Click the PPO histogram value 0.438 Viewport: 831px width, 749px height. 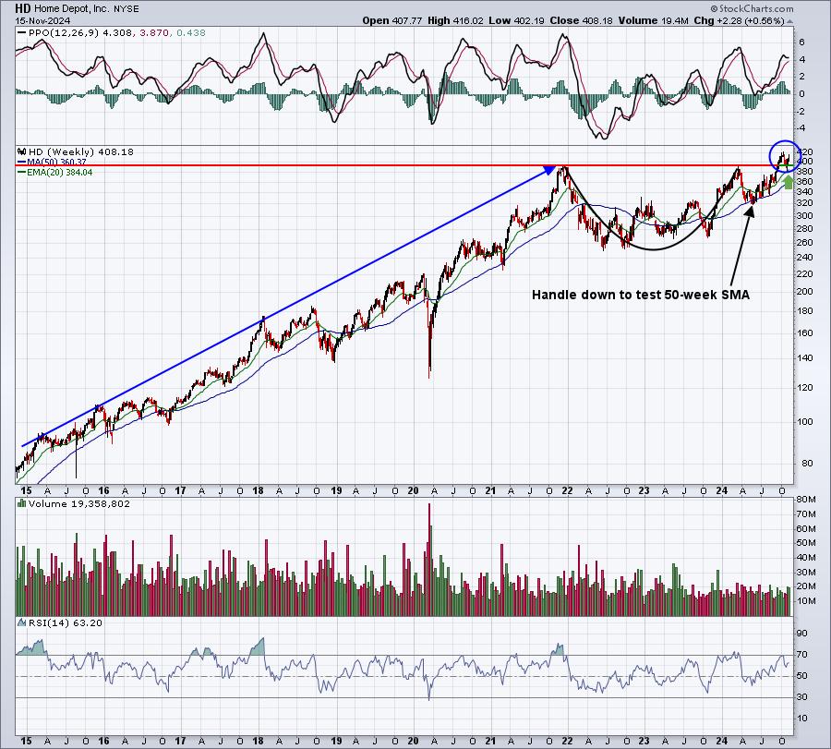(x=191, y=33)
